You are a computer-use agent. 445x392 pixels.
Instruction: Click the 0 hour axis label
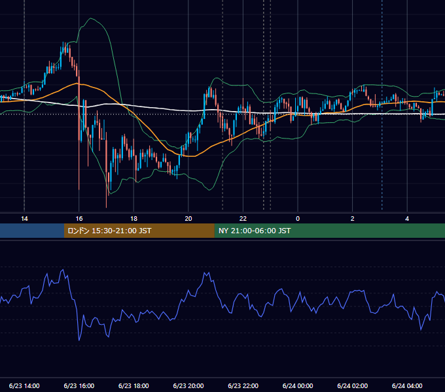298,219
